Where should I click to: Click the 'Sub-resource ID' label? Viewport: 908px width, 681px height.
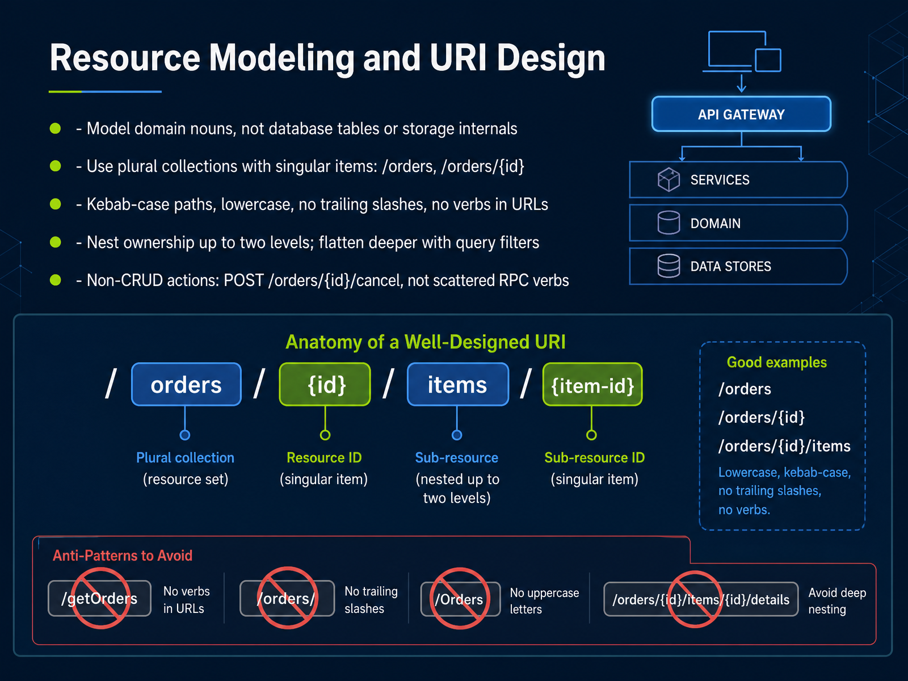point(595,457)
